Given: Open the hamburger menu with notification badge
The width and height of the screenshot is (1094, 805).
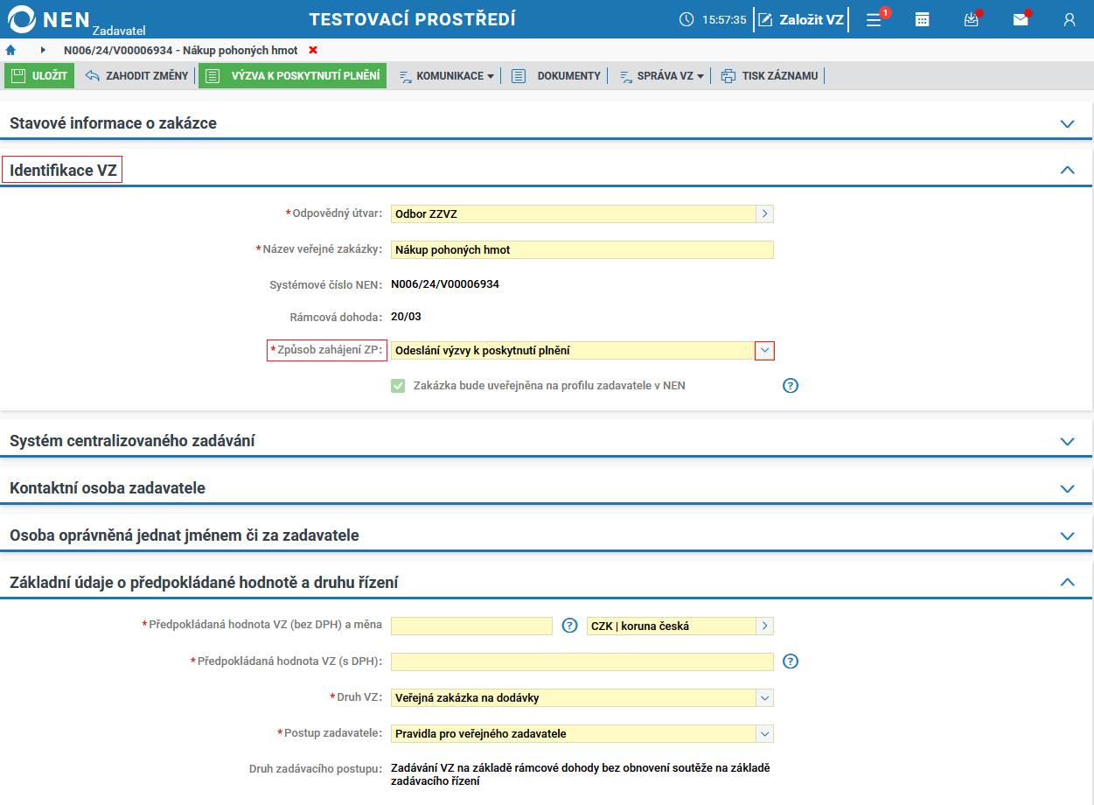Looking at the screenshot, I should (x=874, y=19).
